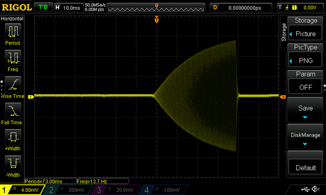This screenshot has height=195, width=326.
Task: Click the trigger level 0.00V readout
Action: pos(309,8)
